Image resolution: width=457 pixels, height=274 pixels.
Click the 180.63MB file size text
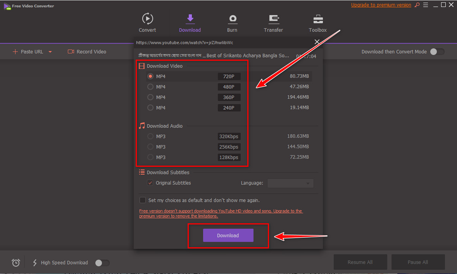tap(298, 136)
